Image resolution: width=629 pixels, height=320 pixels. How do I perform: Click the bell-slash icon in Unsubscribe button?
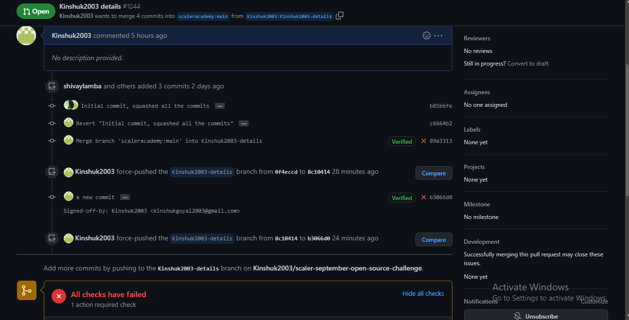(518, 316)
